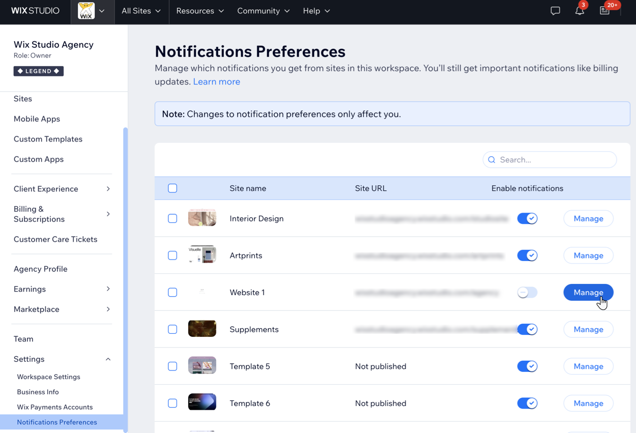Image resolution: width=636 pixels, height=433 pixels.
Task: Disable notifications toggle for Interior Design
Action: click(x=527, y=218)
